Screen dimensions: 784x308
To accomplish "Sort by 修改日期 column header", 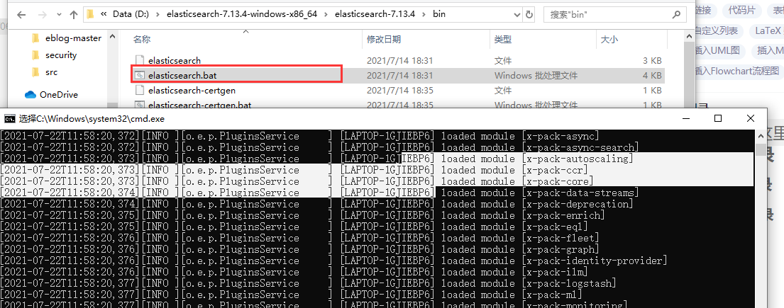I will 384,40.
